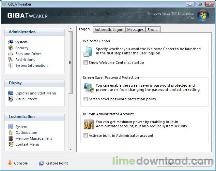Click the Restore Point button
This screenshot has width=216, height=171.
[54, 163]
